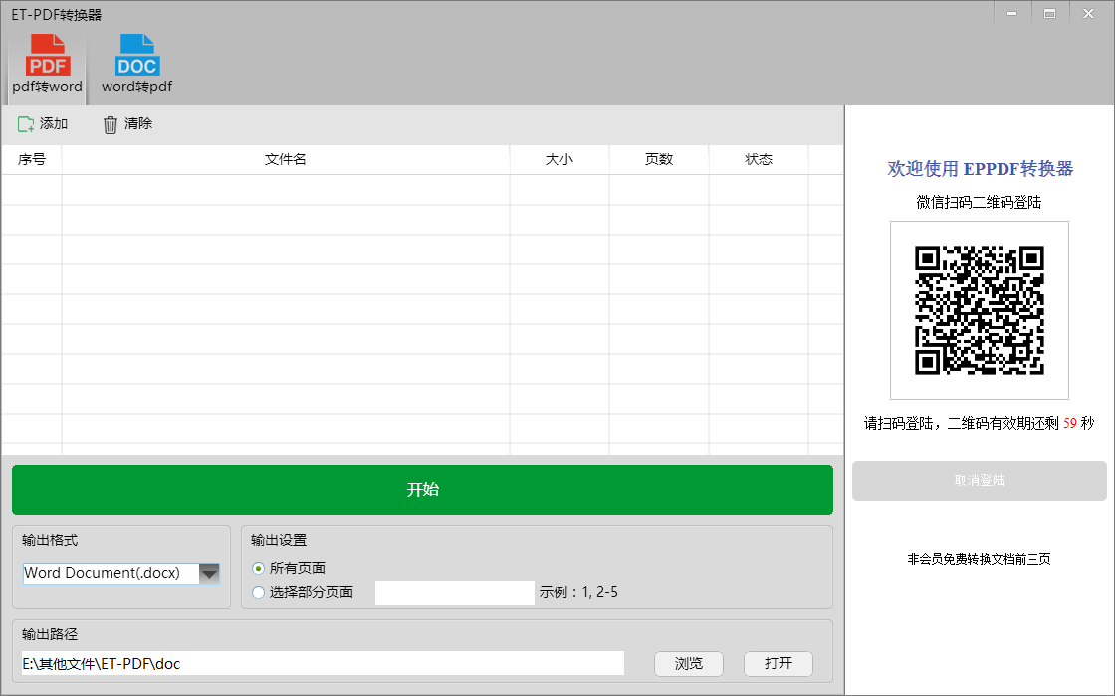Maximize the ET-PDF转换器 window
This screenshot has width=1115, height=696.
click(1049, 14)
